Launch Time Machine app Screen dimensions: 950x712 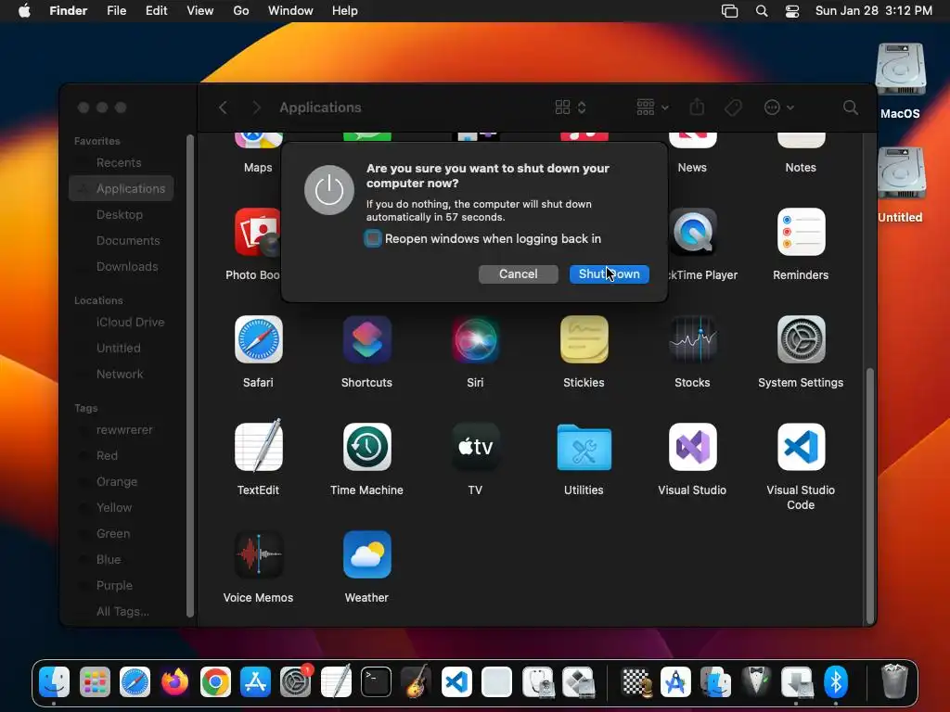click(366, 447)
